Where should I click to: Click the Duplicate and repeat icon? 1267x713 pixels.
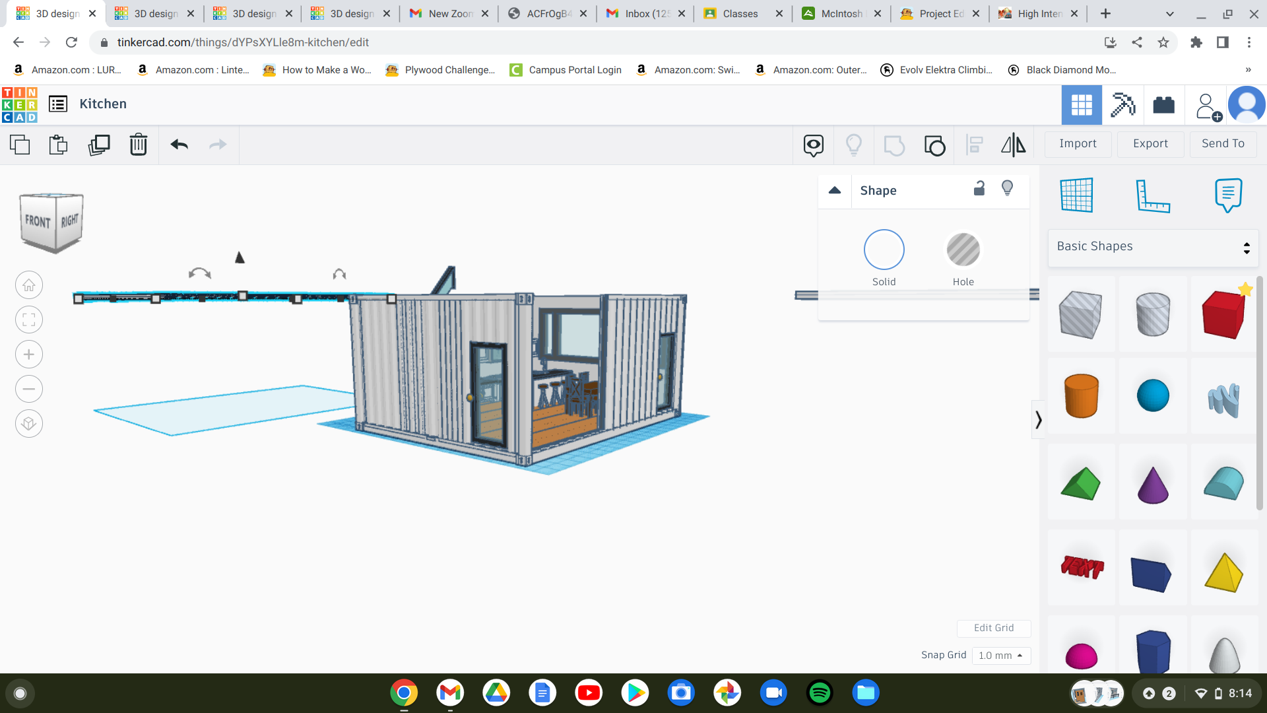coord(99,145)
